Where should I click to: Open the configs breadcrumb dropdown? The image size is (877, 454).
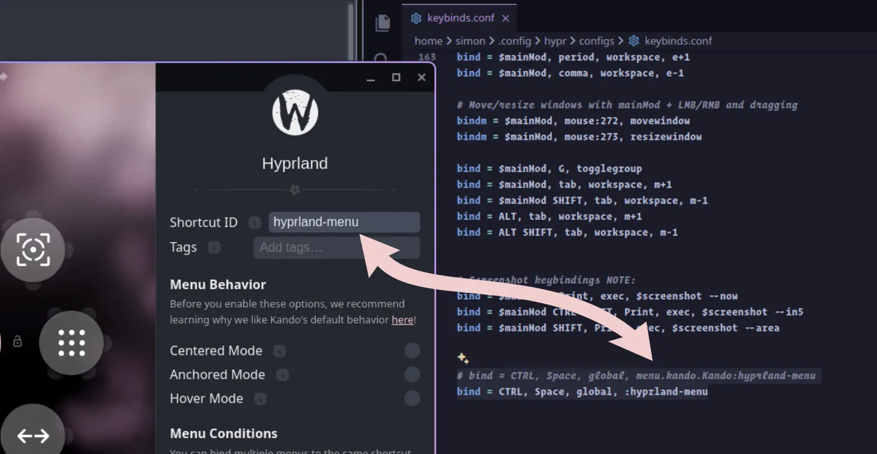click(598, 41)
